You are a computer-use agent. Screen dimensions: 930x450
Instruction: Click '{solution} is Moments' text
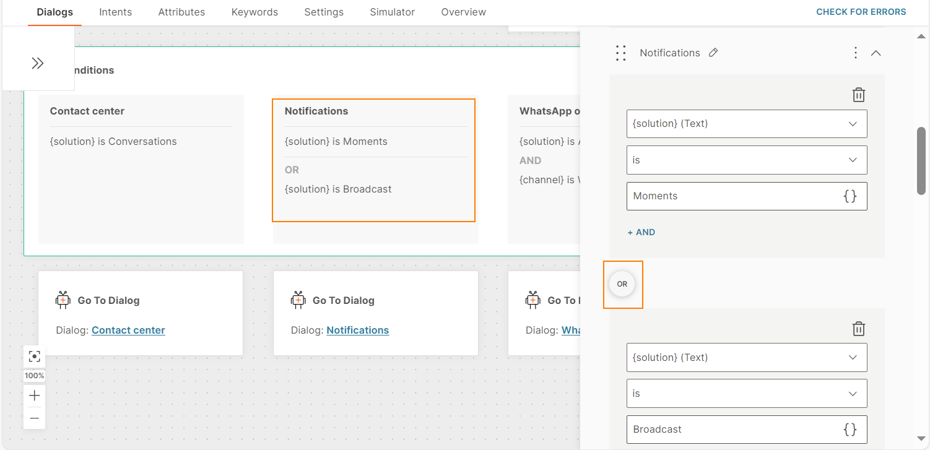(x=336, y=141)
